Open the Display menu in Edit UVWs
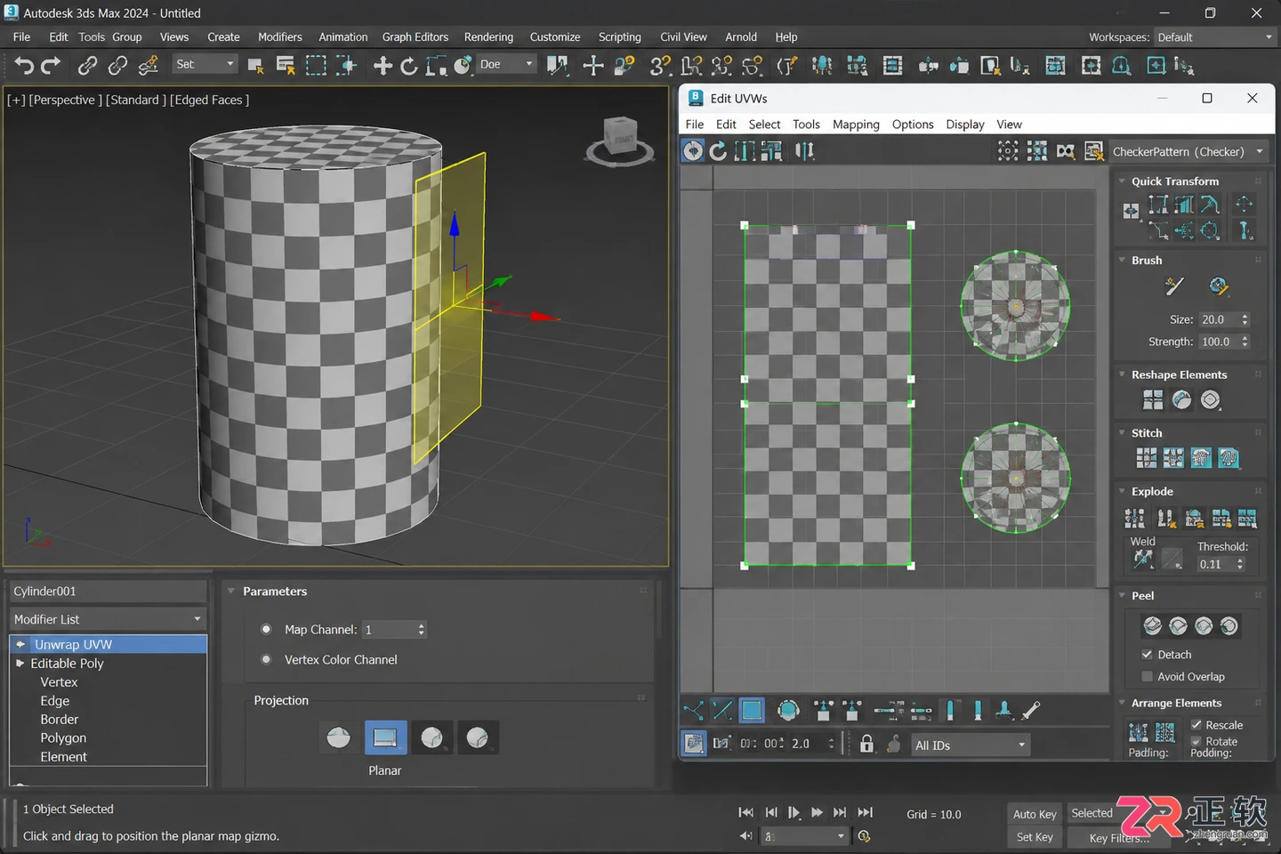Image resolution: width=1281 pixels, height=854 pixels. tap(964, 125)
